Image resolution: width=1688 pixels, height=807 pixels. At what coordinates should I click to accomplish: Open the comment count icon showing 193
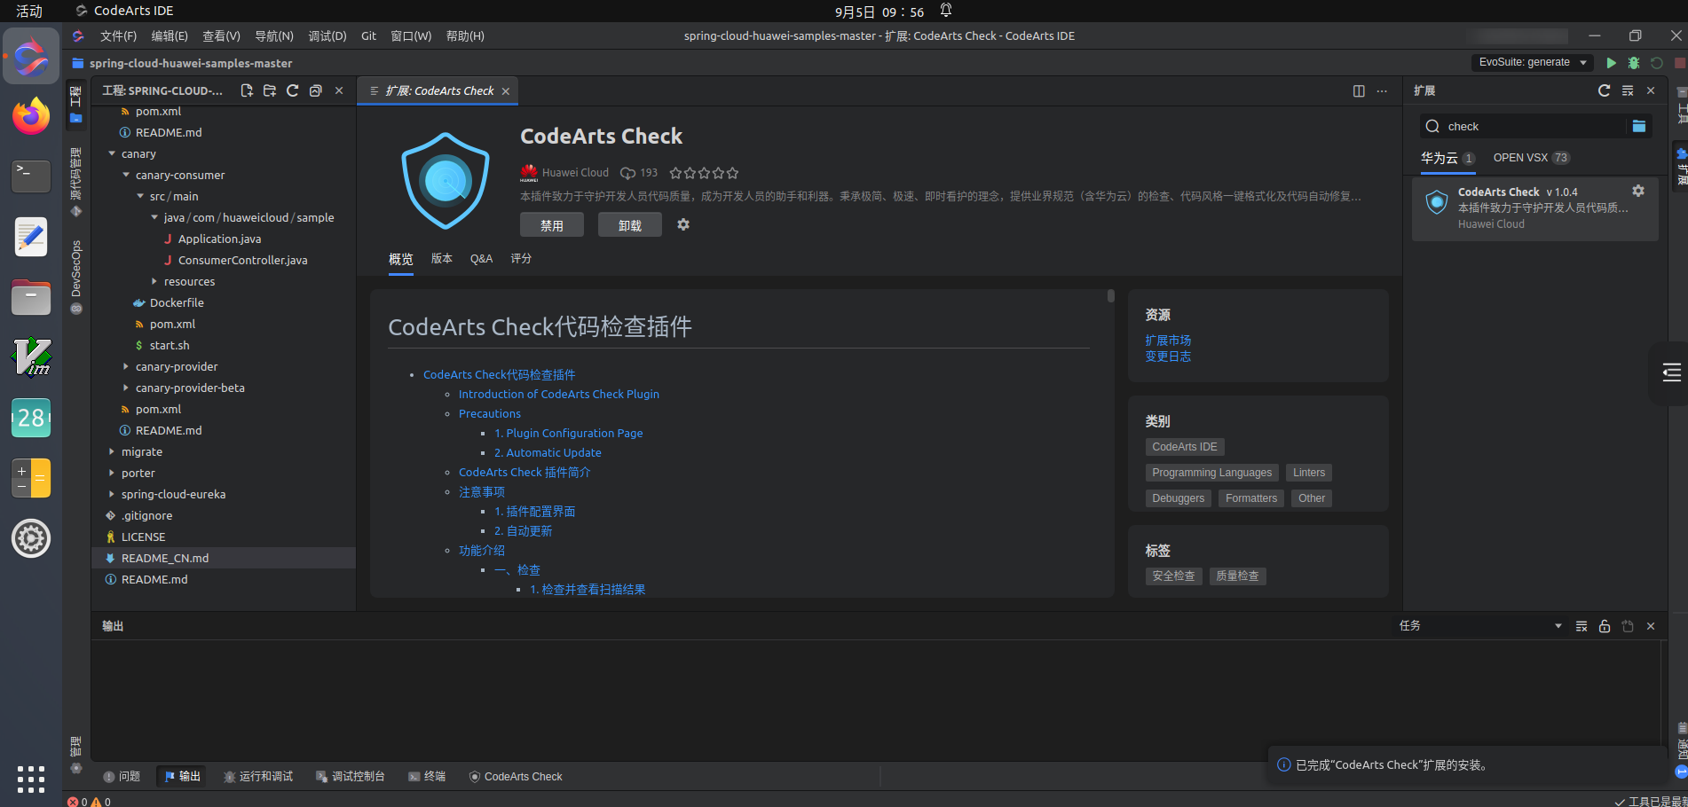pyautogui.click(x=627, y=173)
